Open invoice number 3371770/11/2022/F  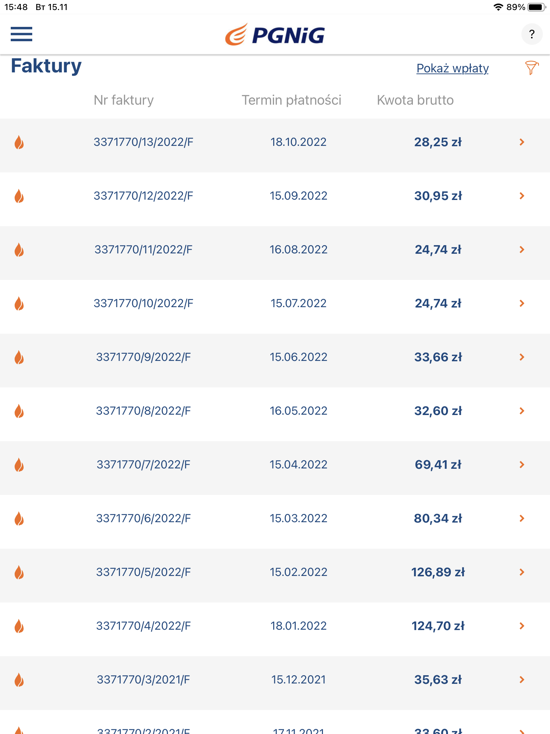143,250
